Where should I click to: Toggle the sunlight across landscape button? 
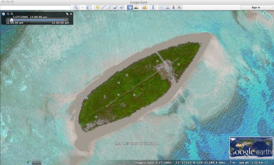tap(136, 7)
